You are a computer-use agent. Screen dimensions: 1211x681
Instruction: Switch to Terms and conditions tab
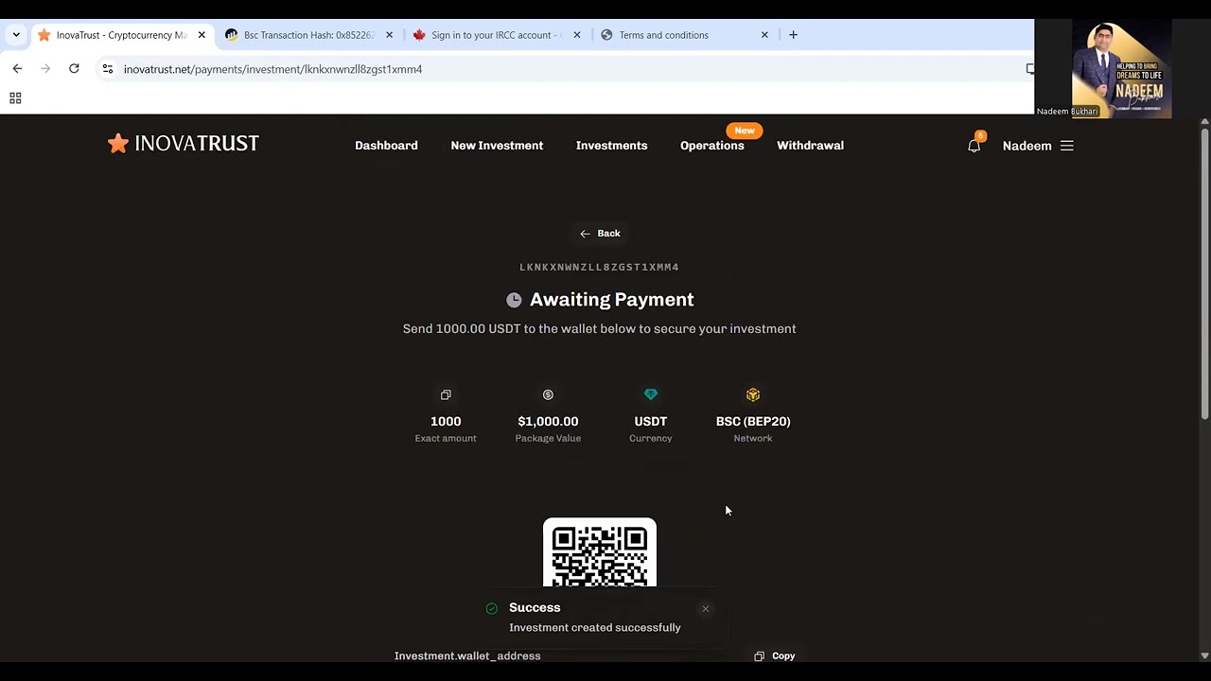pyautogui.click(x=683, y=35)
